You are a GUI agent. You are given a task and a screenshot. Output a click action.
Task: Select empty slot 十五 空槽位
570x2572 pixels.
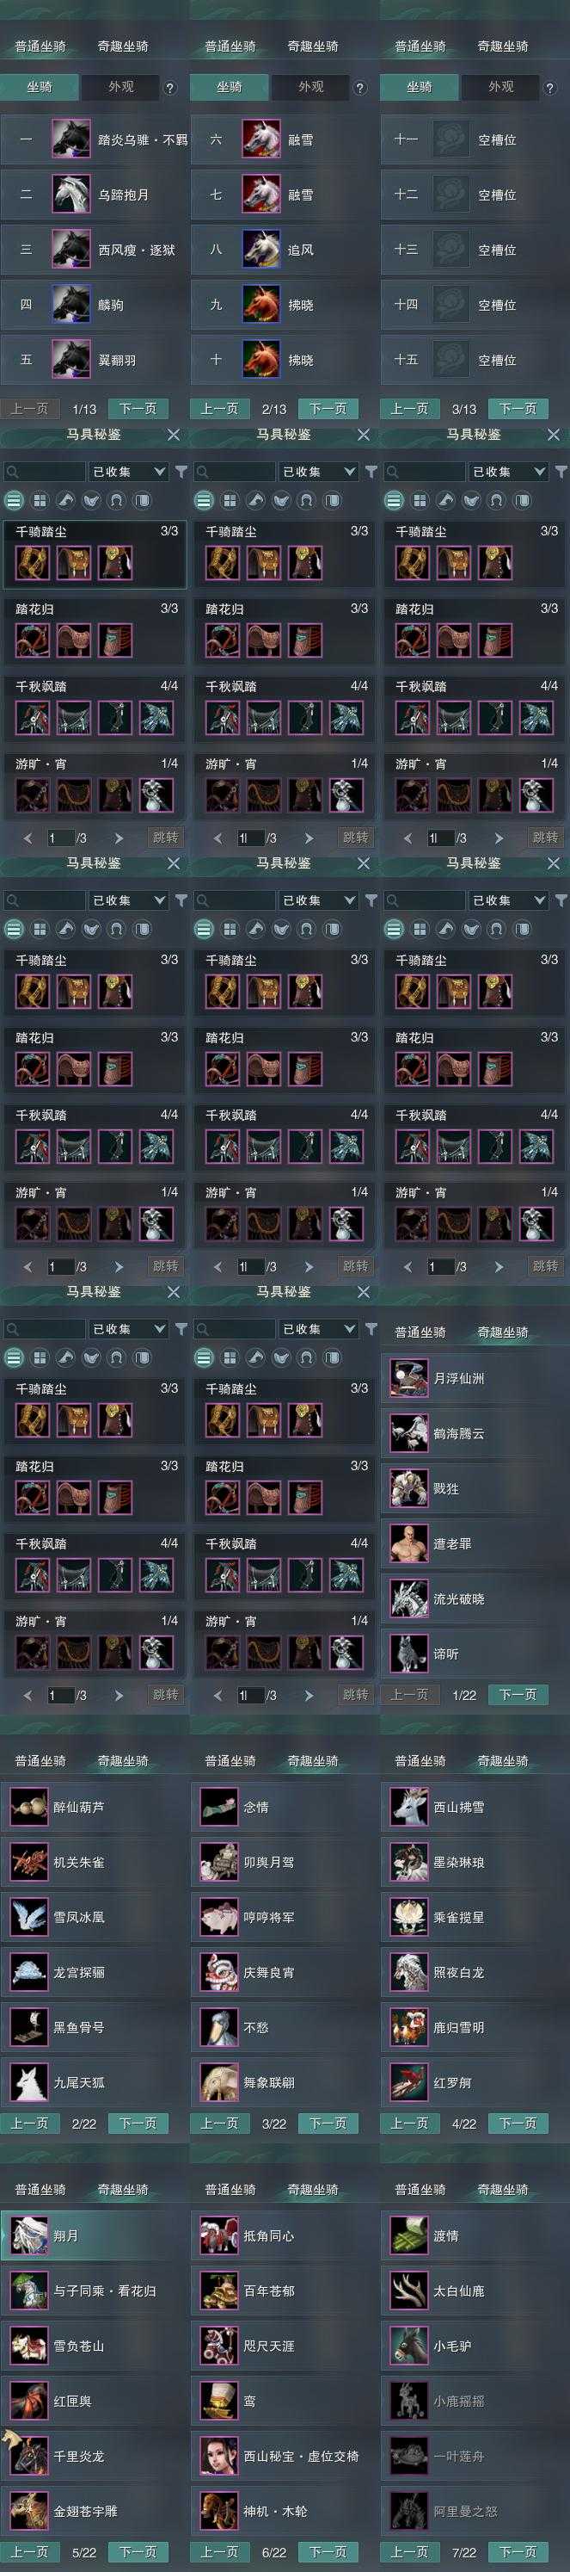click(475, 360)
